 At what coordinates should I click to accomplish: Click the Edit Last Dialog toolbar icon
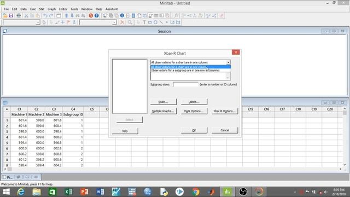point(59,16)
